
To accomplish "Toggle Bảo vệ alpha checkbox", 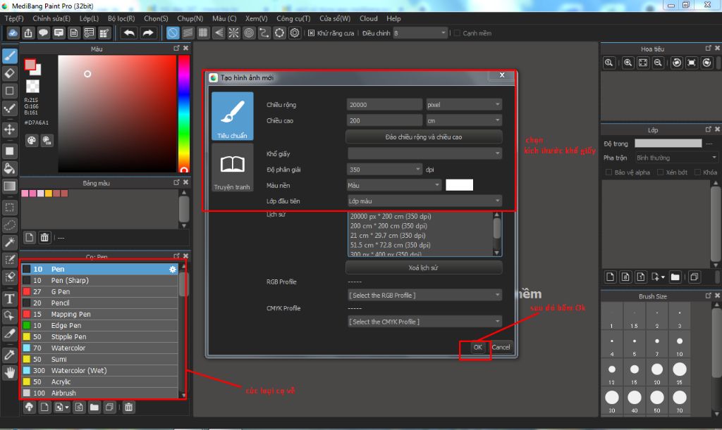I will coord(608,172).
